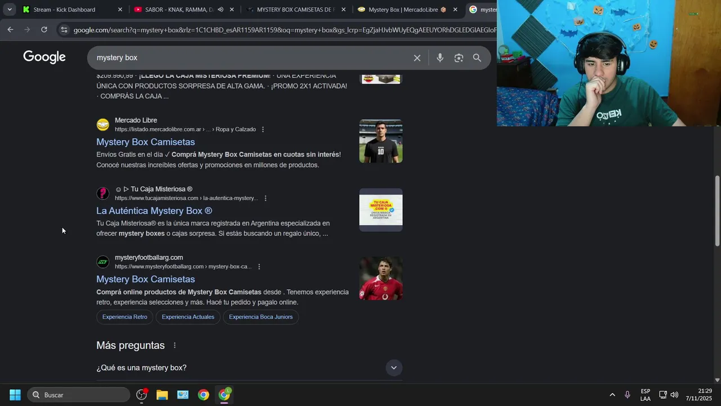This screenshot has height=406, width=721.
Task: Close the SABOR YouTube tab
Action: click(232, 10)
